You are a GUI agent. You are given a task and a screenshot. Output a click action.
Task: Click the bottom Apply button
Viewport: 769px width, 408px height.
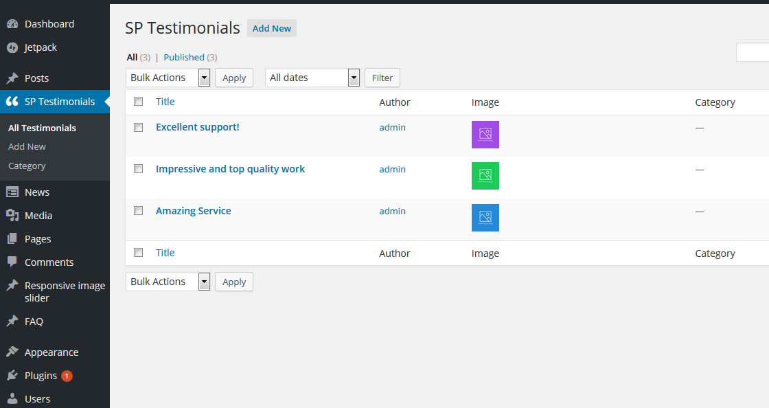point(234,282)
